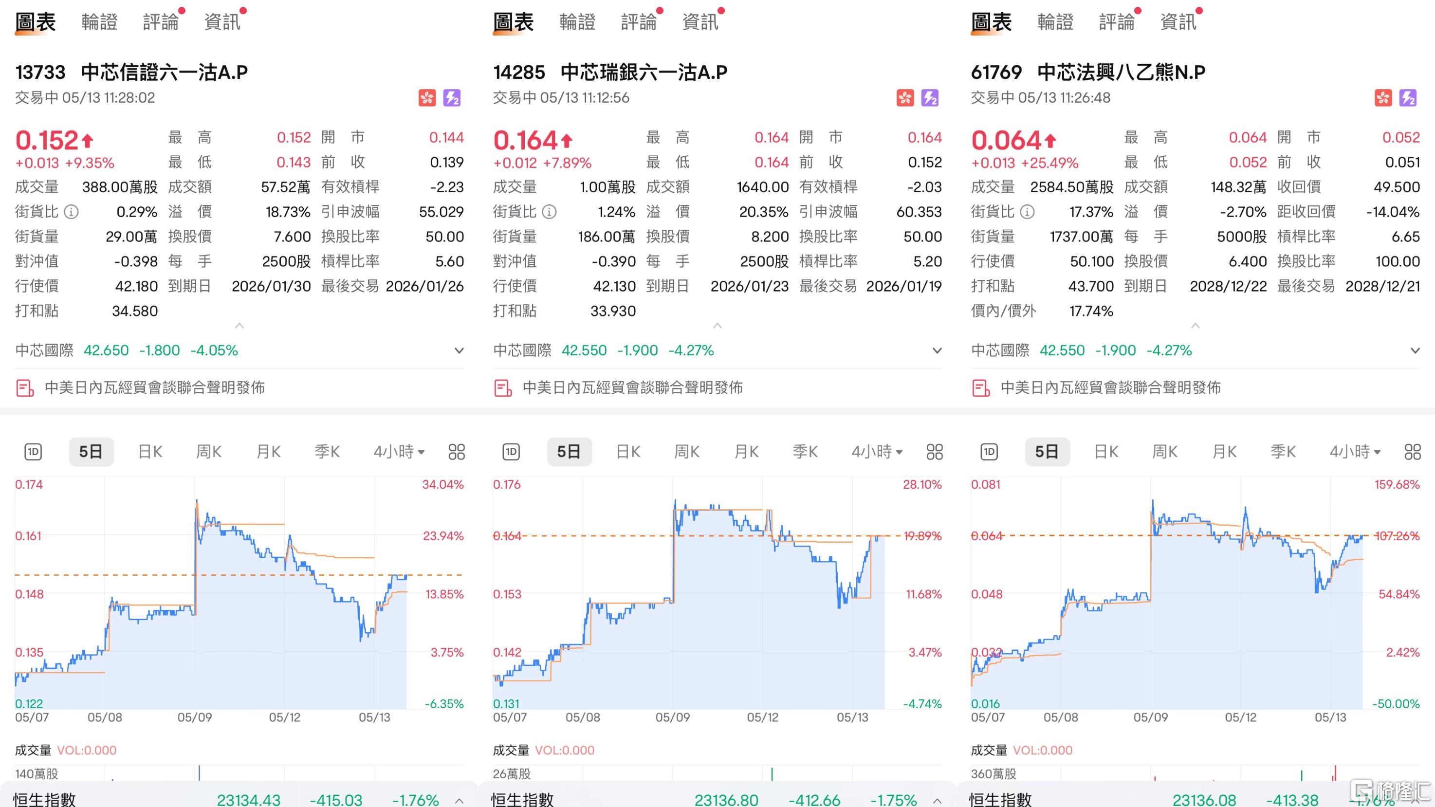Select 月K period in 14285 chart
Viewport: 1435px width, 807px height.
tap(747, 452)
